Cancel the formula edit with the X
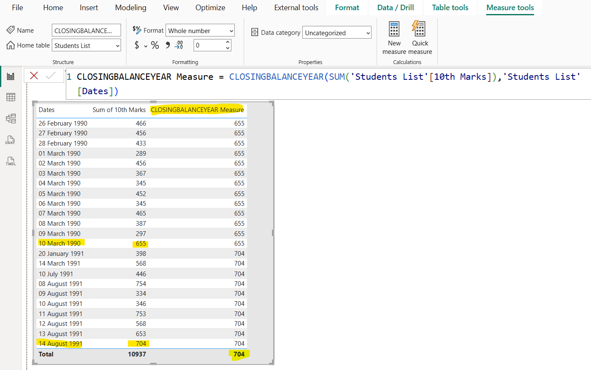 click(34, 76)
